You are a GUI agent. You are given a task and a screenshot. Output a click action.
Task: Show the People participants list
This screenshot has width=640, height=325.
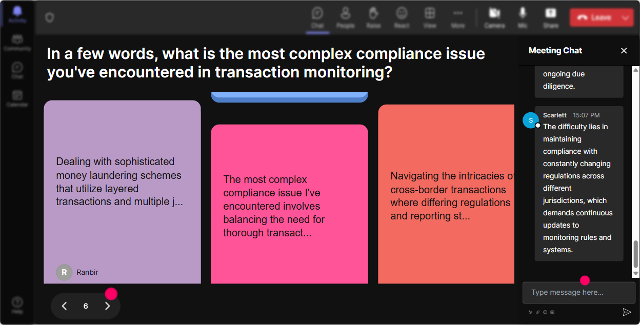point(346,17)
